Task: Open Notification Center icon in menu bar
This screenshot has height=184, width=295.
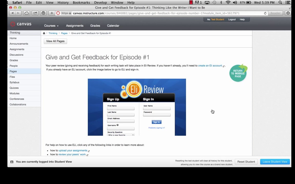Action: pyautogui.click(x=288, y=3)
